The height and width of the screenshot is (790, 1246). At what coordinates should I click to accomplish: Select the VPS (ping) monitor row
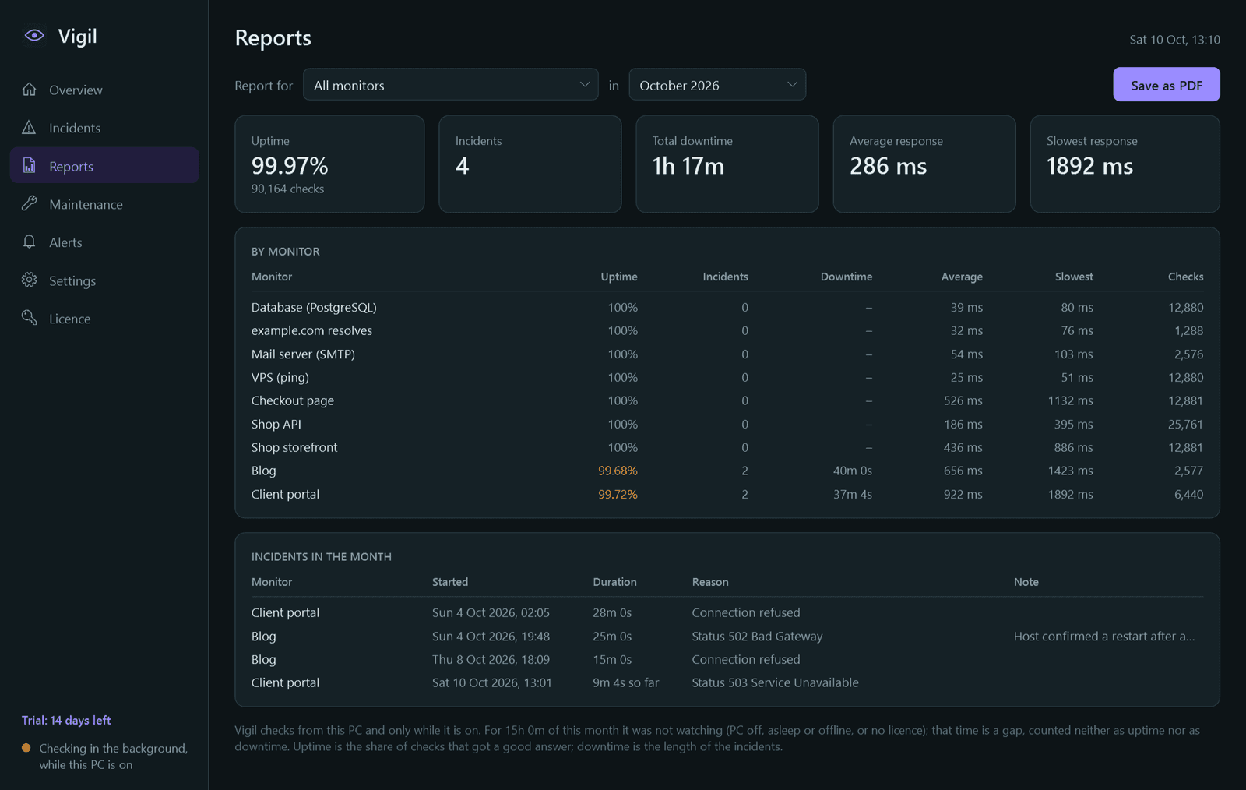727,378
